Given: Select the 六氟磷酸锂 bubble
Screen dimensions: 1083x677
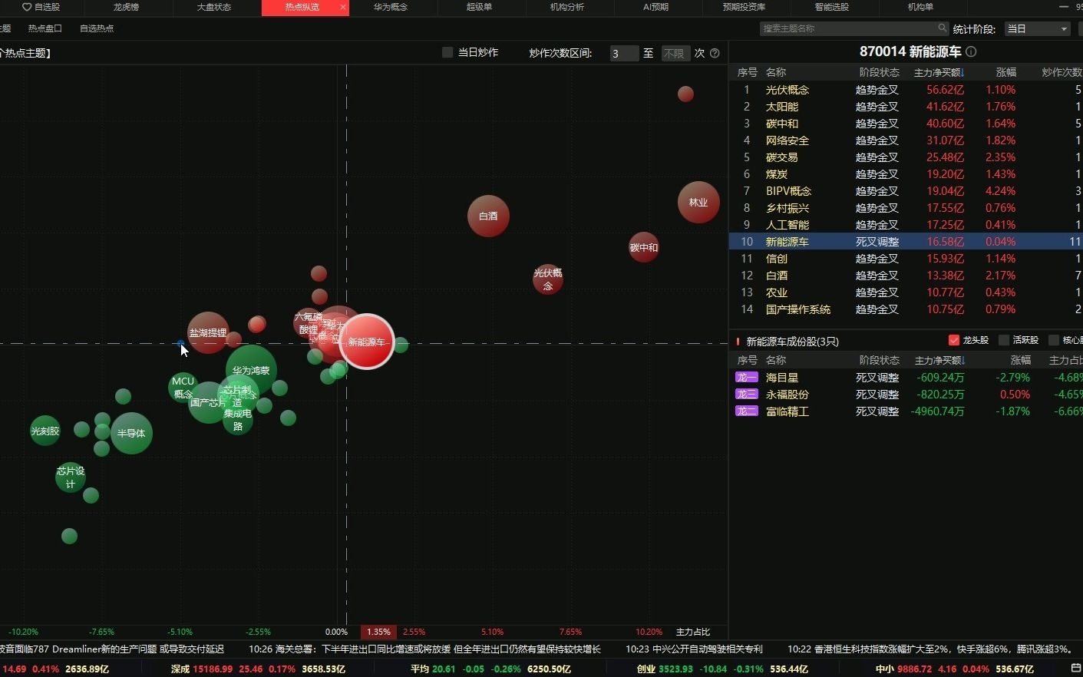Looking at the screenshot, I should pyautogui.click(x=309, y=323).
